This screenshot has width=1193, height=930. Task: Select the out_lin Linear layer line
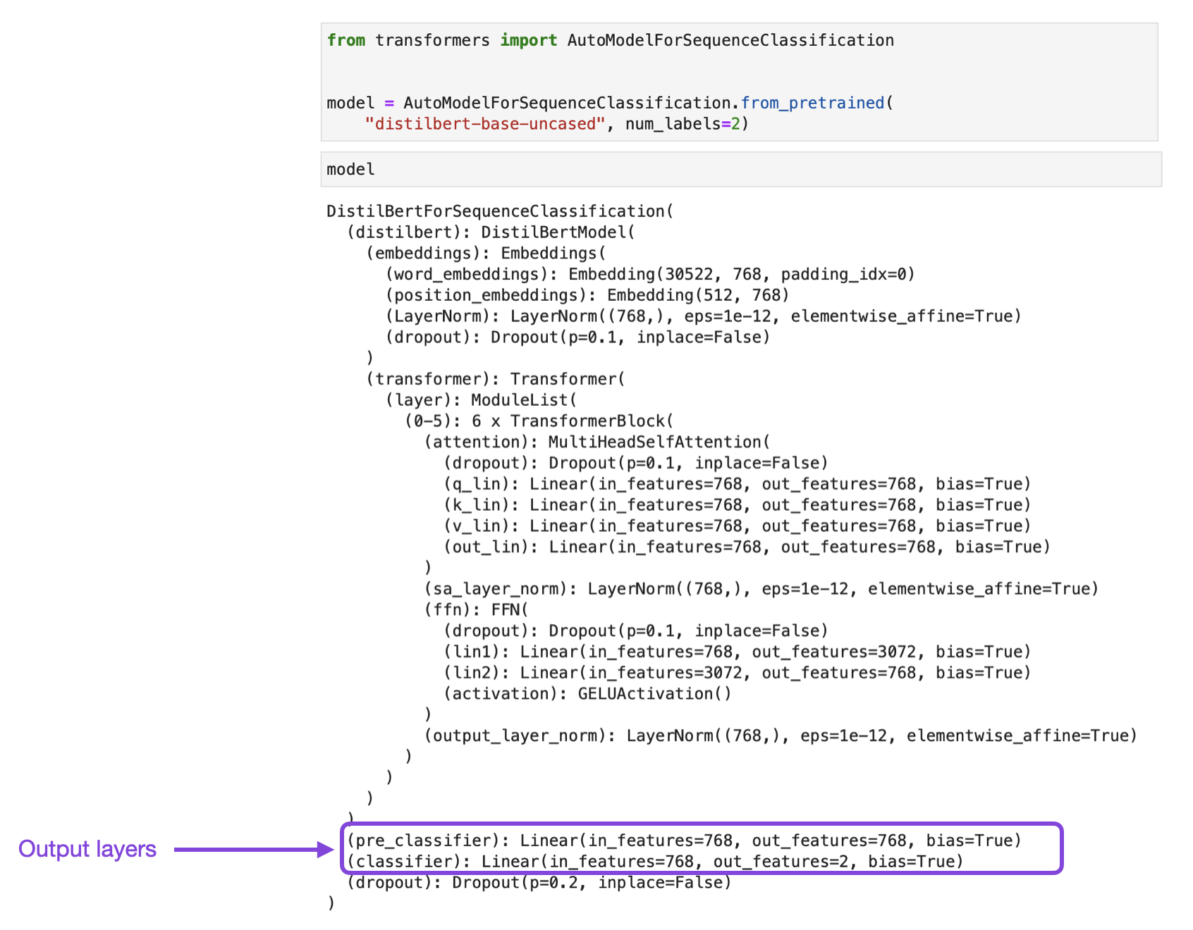click(747, 547)
